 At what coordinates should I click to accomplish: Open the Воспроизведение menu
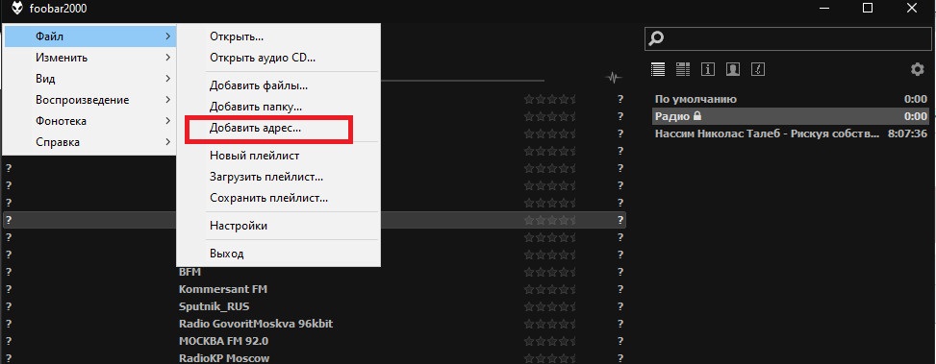pos(90,100)
